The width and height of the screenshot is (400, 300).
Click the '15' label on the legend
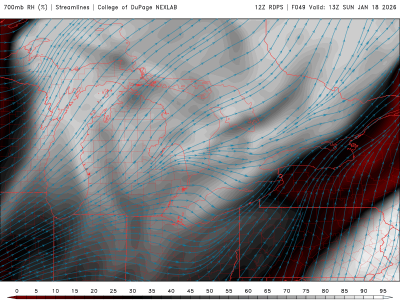point(74,291)
